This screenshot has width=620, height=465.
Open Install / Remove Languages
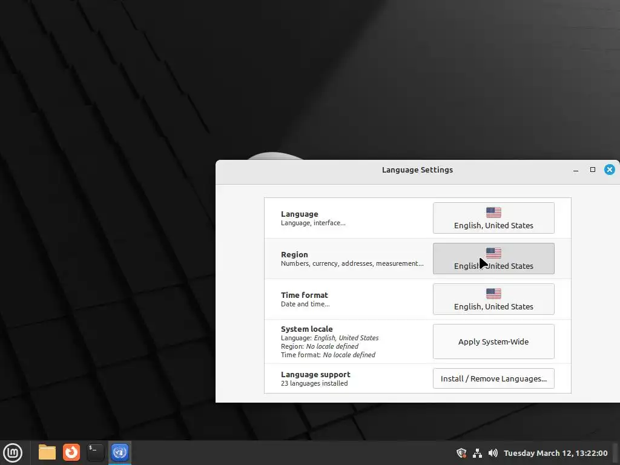click(493, 378)
